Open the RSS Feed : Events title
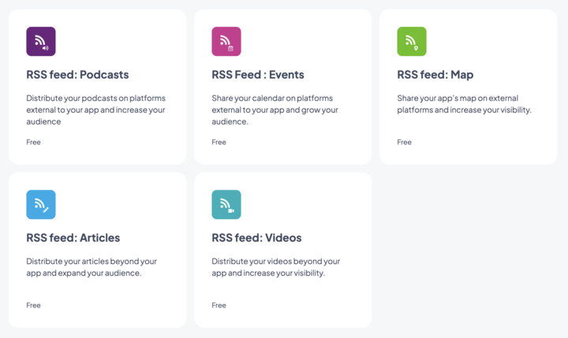 click(258, 75)
